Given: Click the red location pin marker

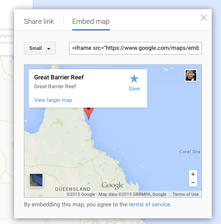Looking at the screenshot, I should coord(89,114).
